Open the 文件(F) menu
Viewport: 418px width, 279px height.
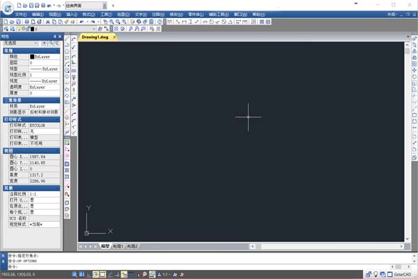pyautogui.click(x=20, y=13)
